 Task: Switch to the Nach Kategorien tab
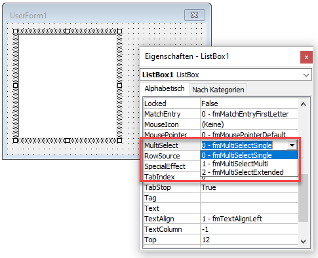tap(218, 90)
